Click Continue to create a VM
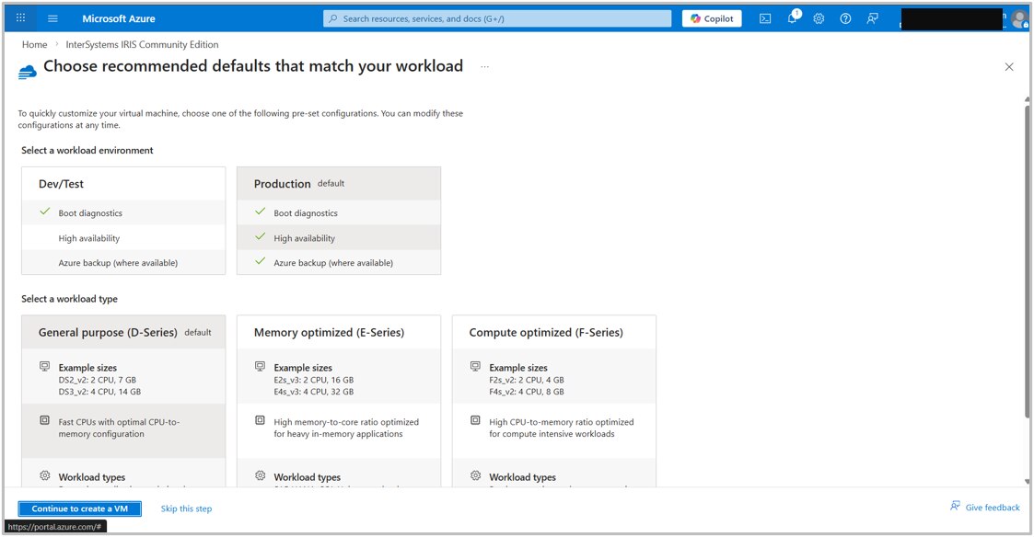 tap(79, 508)
